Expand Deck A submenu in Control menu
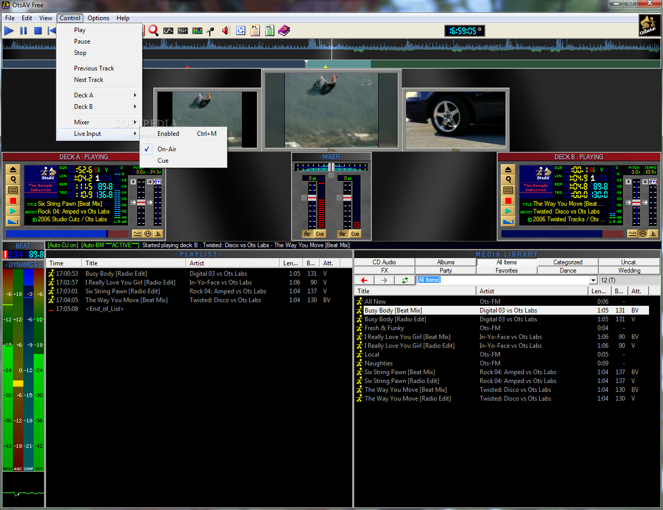663x510 pixels. pyautogui.click(x=99, y=95)
